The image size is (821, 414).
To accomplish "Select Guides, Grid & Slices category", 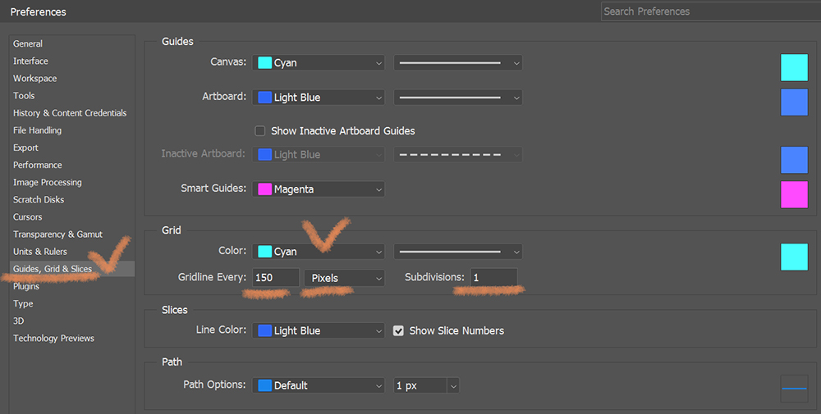I will pos(71,269).
